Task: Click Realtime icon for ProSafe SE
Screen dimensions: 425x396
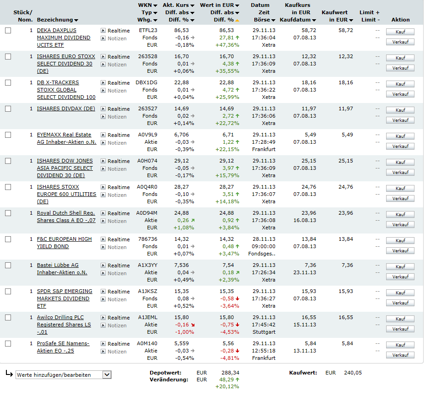Action: click(x=103, y=344)
